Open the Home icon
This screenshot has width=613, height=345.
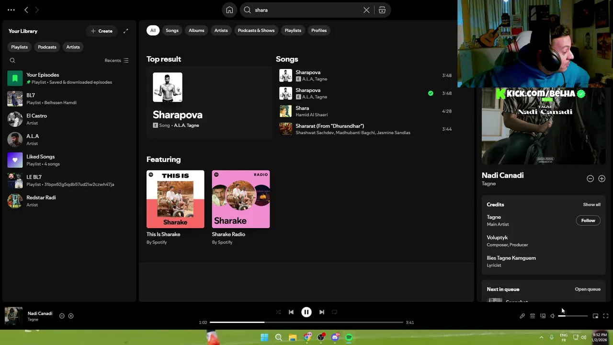(x=229, y=10)
